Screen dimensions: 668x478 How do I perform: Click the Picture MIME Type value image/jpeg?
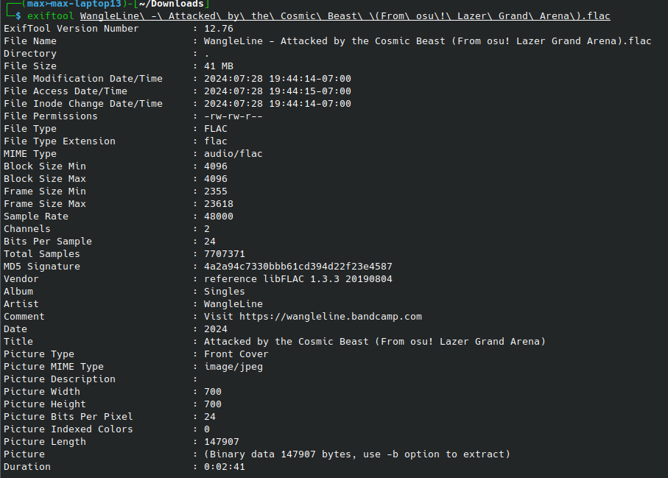(x=233, y=367)
